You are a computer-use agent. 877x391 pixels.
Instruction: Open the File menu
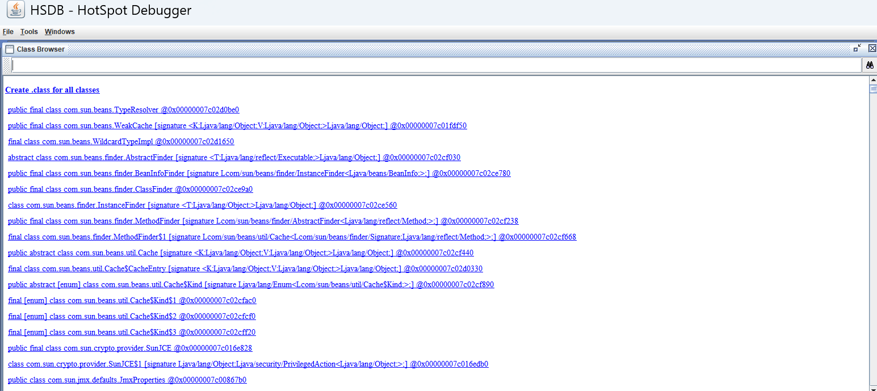(x=8, y=32)
